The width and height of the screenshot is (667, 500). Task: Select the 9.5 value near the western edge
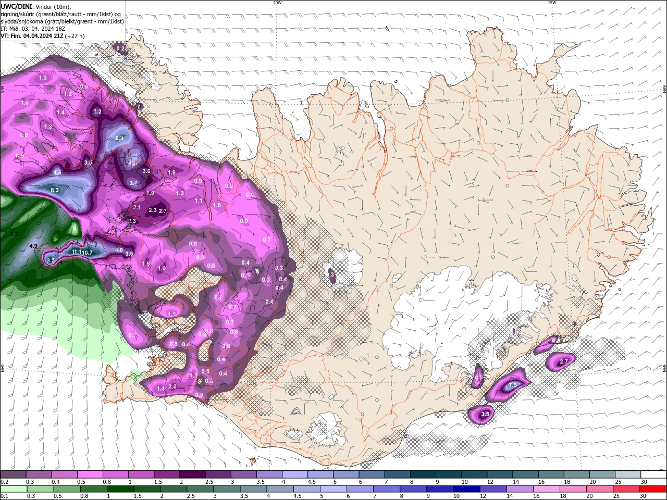[x=51, y=260]
